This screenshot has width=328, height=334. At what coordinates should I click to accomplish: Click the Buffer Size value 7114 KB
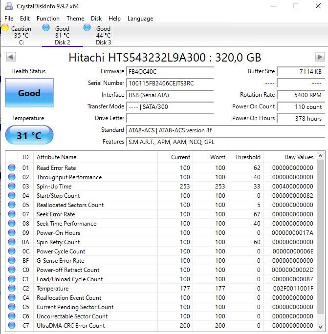[301, 72]
